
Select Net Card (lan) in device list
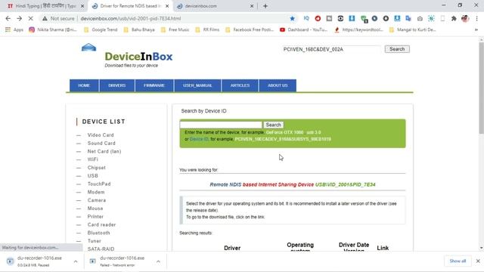tap(104, 151)
